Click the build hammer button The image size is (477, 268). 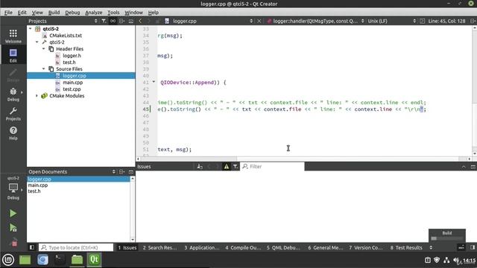click(x=14, y=242)
